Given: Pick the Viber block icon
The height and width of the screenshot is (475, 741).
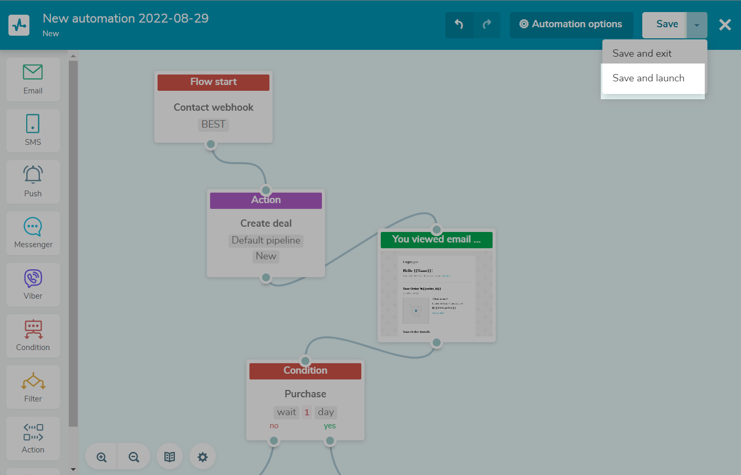Looking at the screenshot, I should point(33,284).
